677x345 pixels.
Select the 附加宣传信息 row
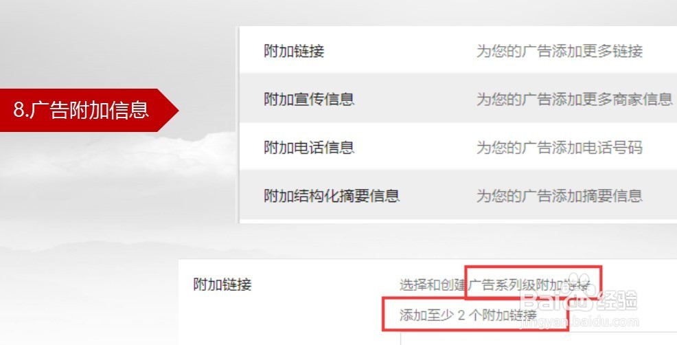click(458, 98)
